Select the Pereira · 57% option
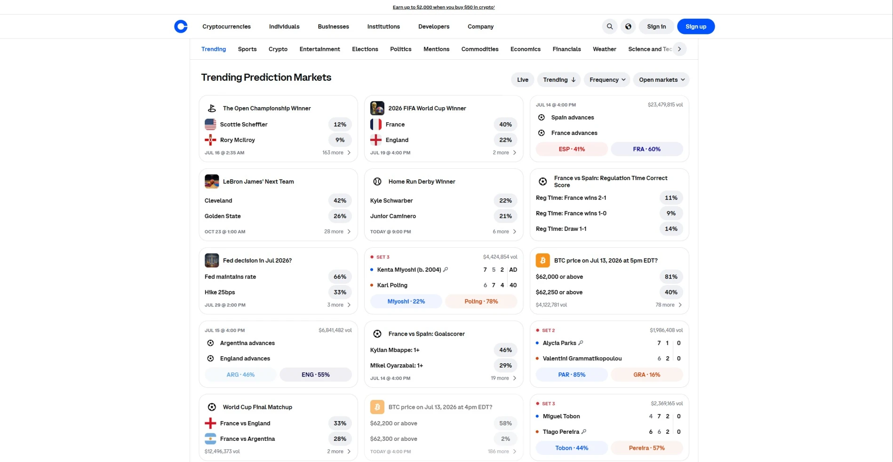Screen dimensions: 893x462 (x=647, y=448)
